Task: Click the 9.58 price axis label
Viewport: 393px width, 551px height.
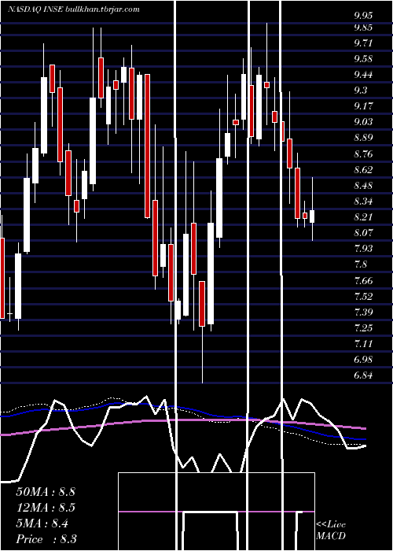Action: coord(363,59)
